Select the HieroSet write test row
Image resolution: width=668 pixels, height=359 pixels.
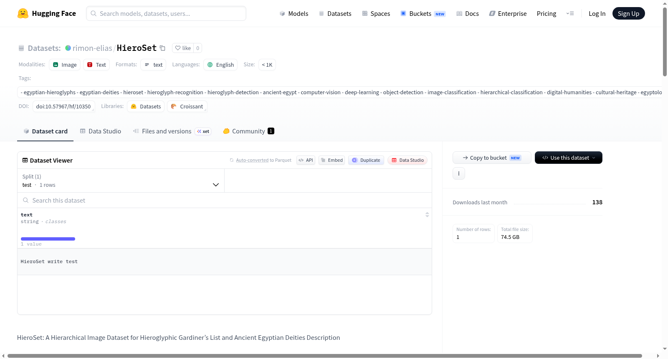(225, 262)
